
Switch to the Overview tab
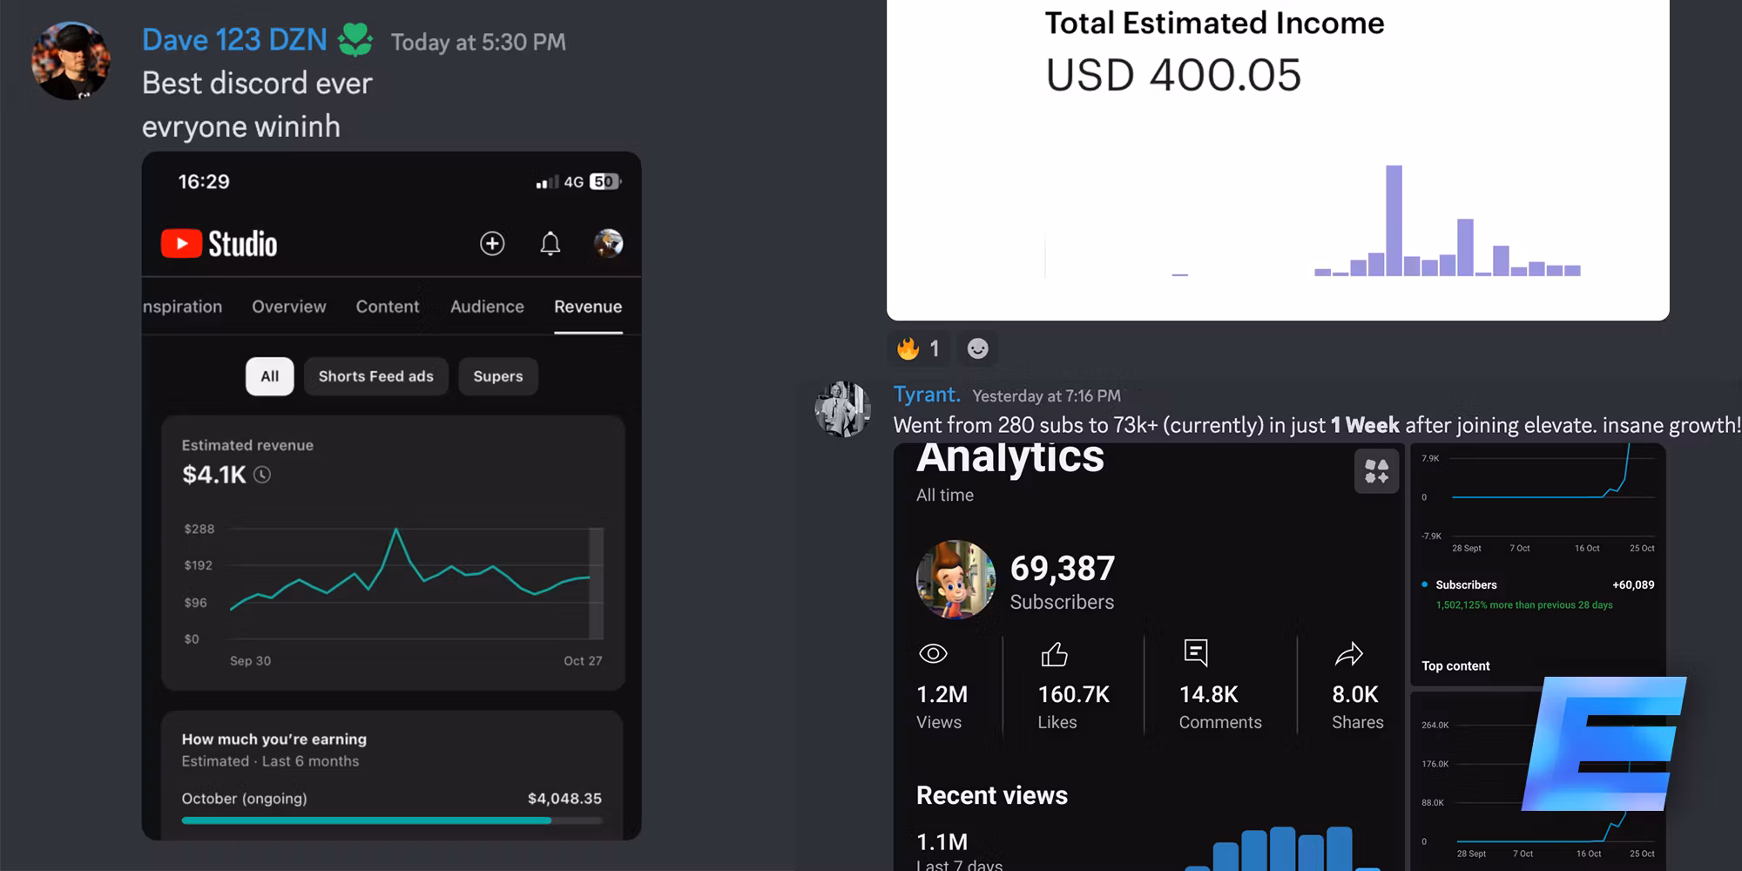288,307
